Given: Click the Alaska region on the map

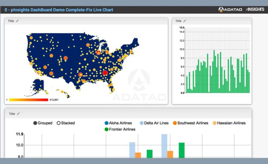Looking at the screenshot, I should 39,84.
